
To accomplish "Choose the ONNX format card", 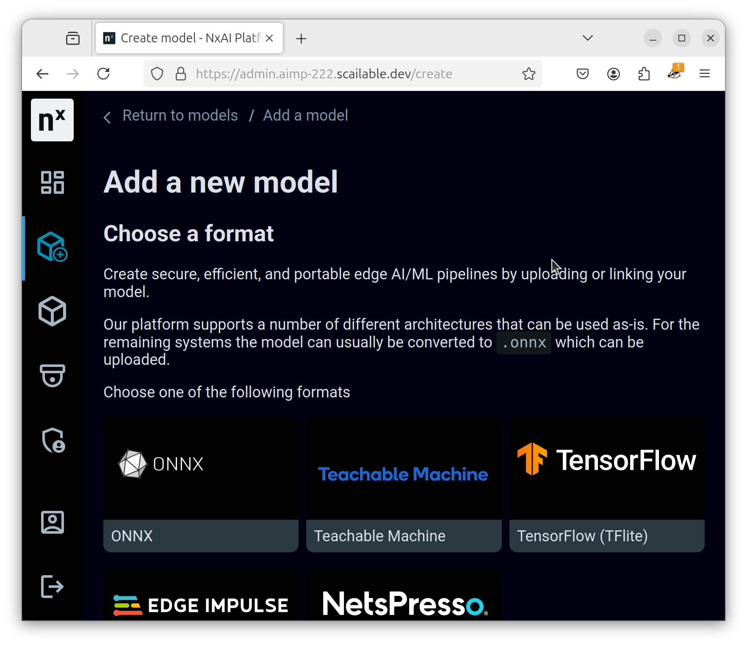I will [x=201, y=485].
